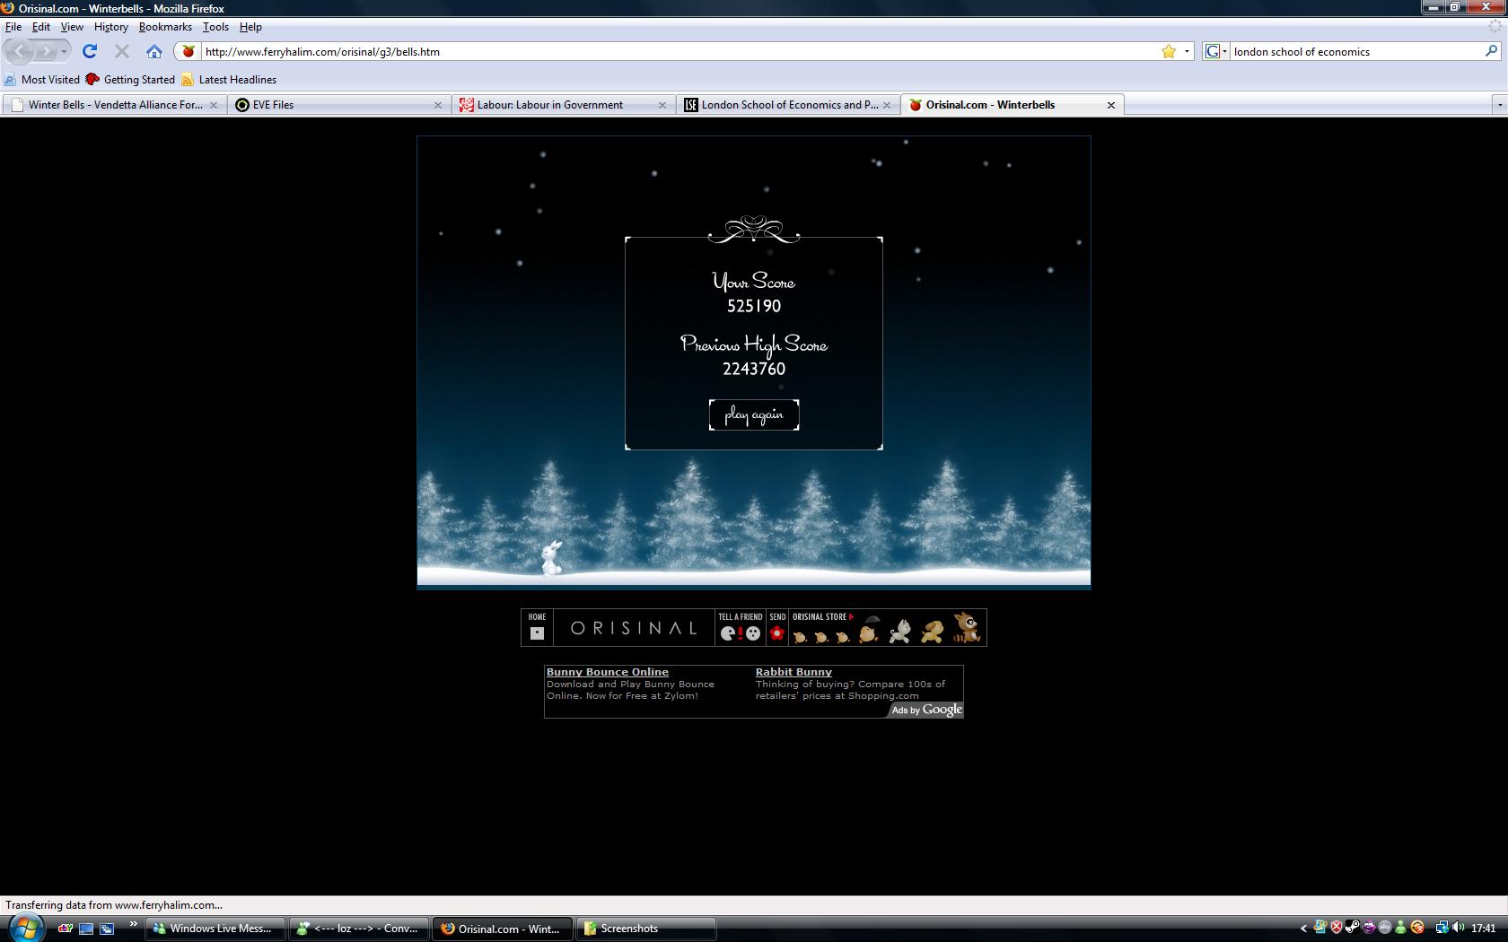The image size is (1508, 942).
Task: Open Steam from the system tray
Action: pos(1352,929)
